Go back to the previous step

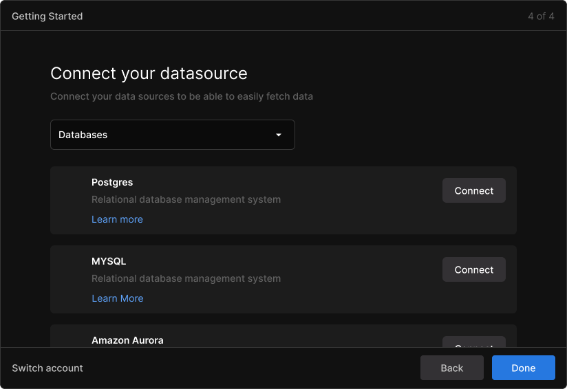click(x=451, y=368)
